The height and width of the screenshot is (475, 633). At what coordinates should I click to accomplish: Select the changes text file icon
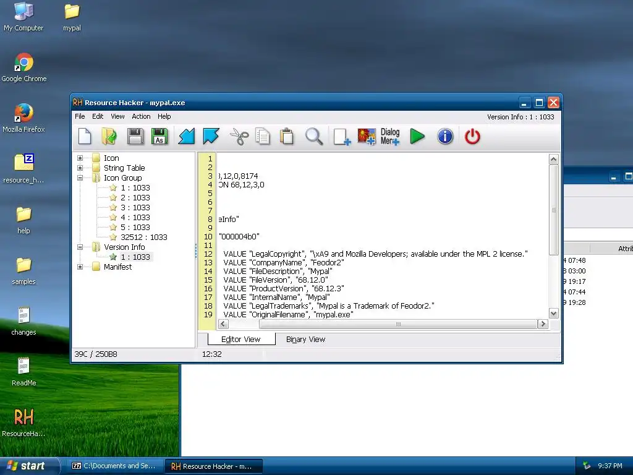[x=24, y=321]
